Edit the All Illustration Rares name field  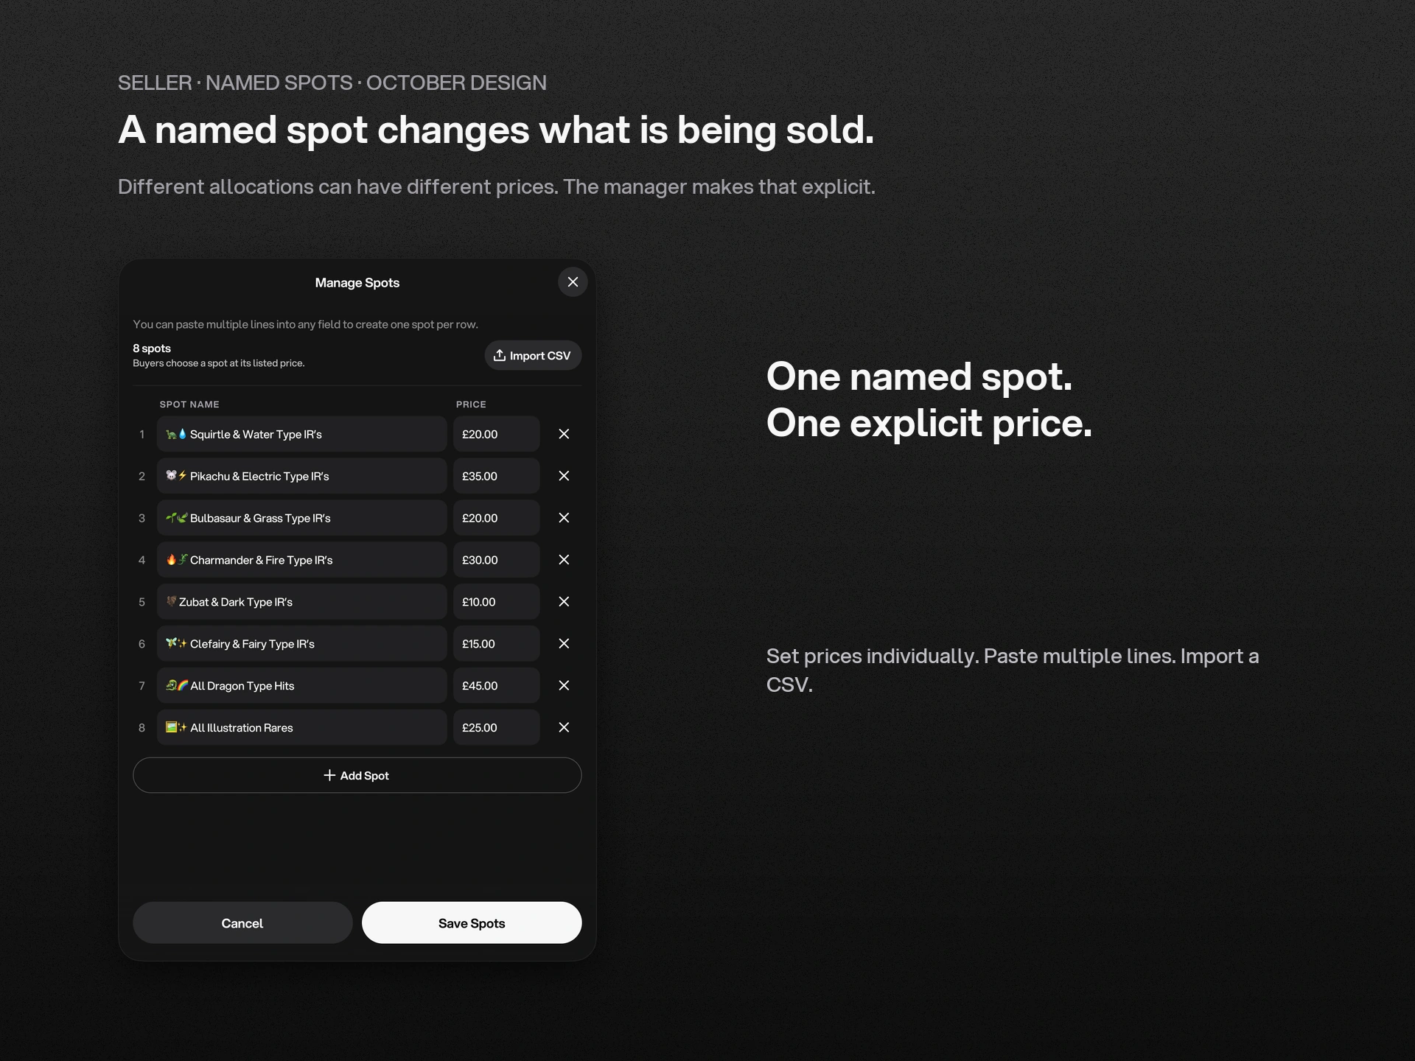(x=302, y=728)
